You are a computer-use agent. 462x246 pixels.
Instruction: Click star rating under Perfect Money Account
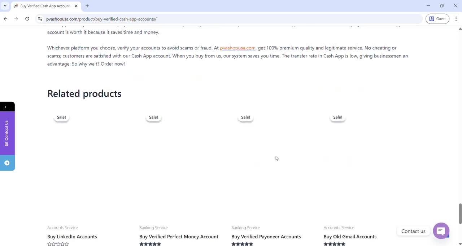(150, 244)
